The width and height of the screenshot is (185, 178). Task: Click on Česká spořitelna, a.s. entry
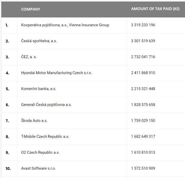[x=39, y=41]
